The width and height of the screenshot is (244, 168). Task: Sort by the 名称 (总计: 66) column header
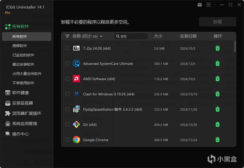coord(85,36)
